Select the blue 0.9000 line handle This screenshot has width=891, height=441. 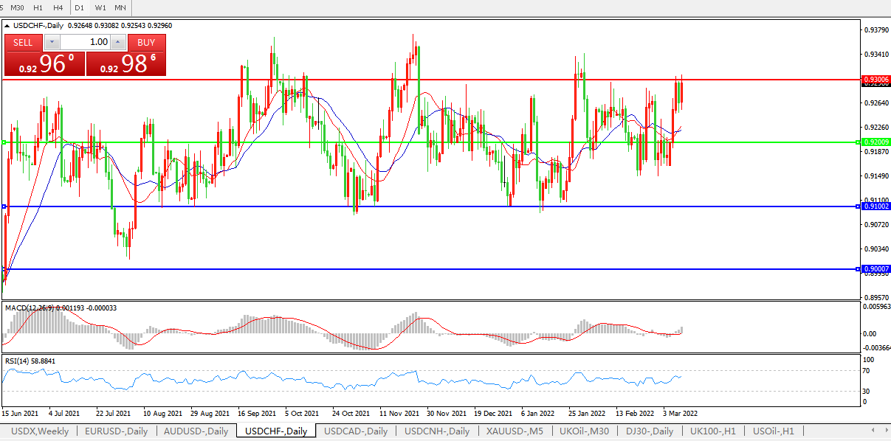click(x=4, y=269)
